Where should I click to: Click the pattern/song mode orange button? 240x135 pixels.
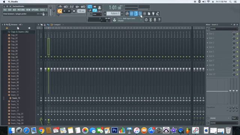click(60, 11)
